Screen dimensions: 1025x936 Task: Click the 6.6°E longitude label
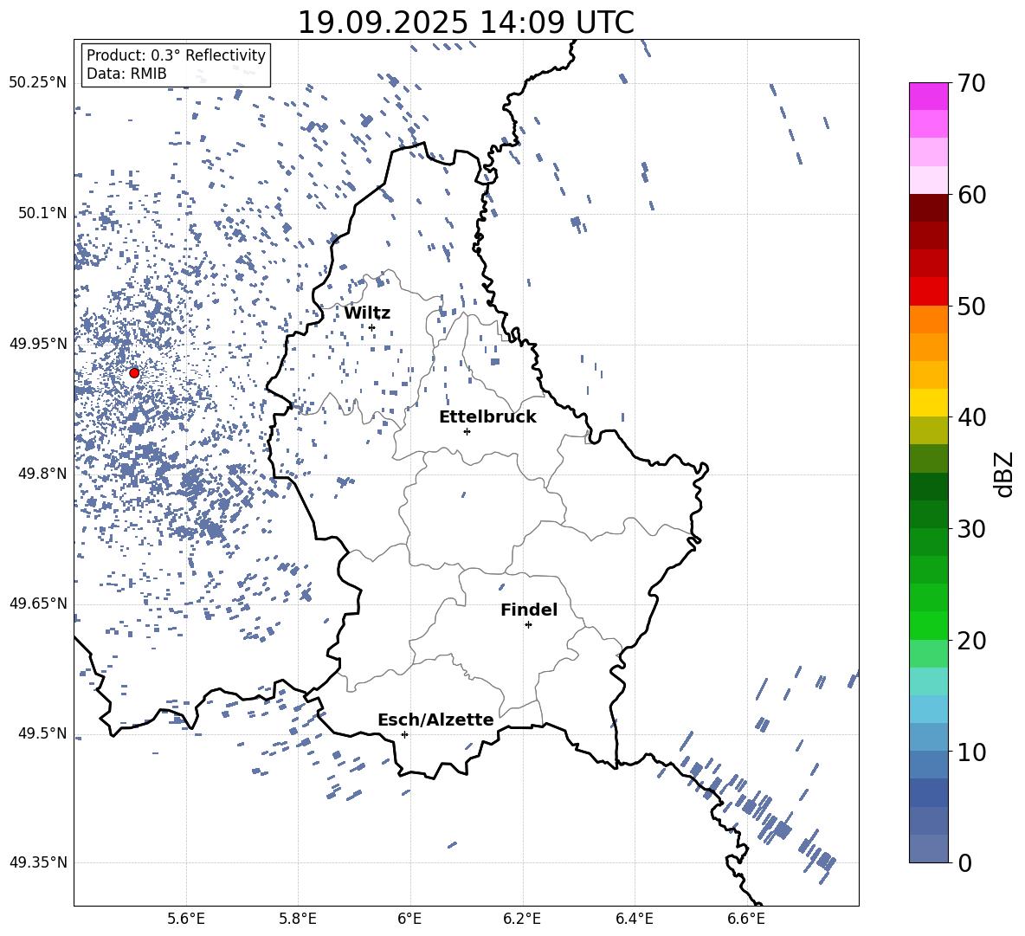click(x=746, y=919)
